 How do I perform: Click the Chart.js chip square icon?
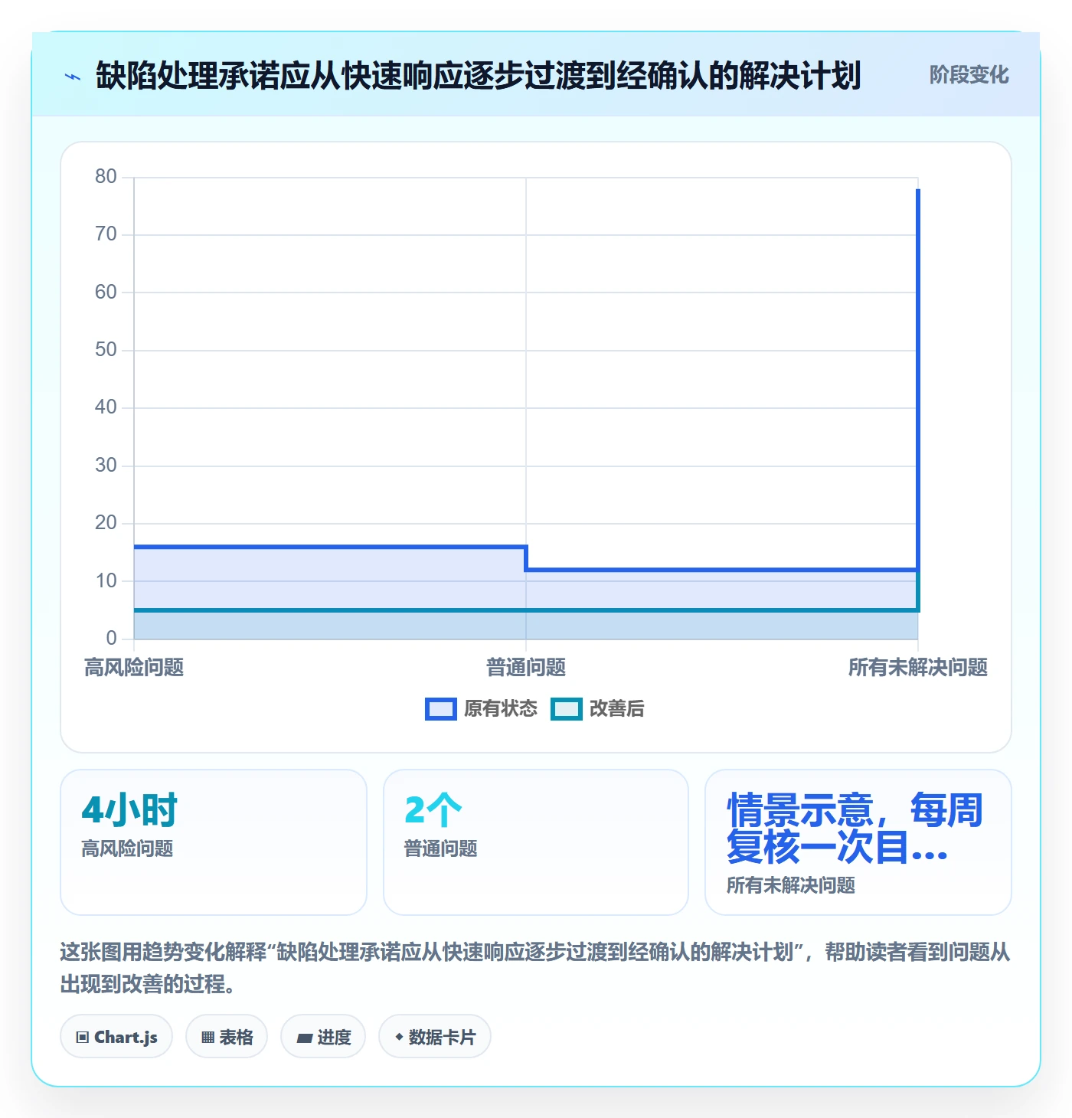click(x=83, y=1038)
